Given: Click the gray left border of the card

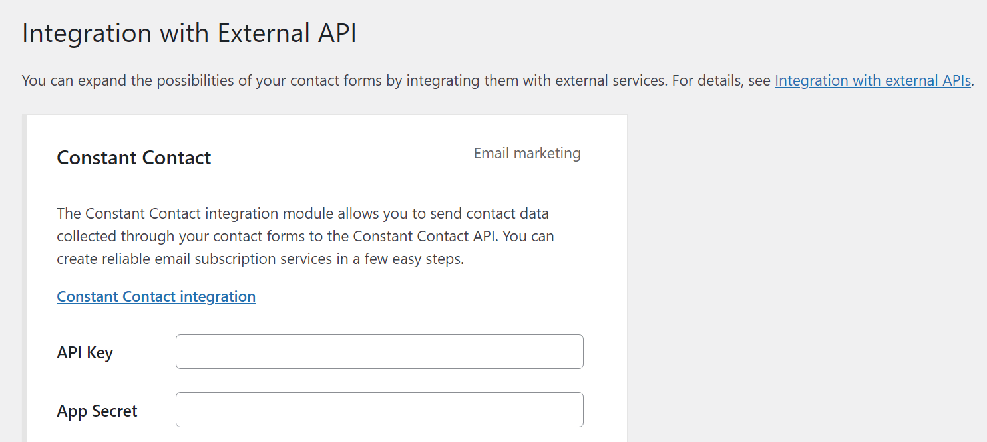Looking at the screenshot, I should [25, 279].
